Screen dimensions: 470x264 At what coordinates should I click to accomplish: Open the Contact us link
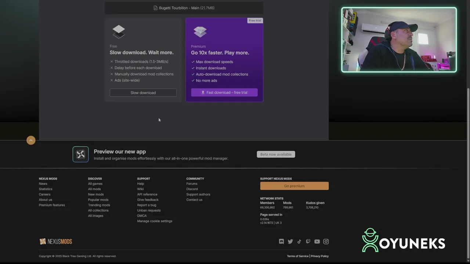194,200
